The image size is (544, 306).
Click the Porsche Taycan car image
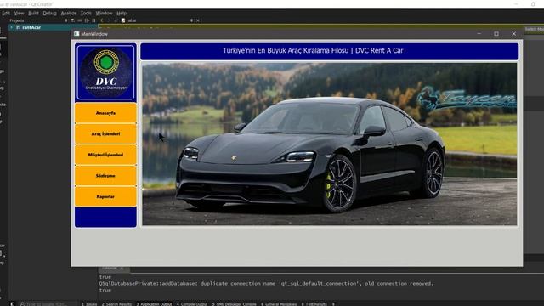coord(329,144)
